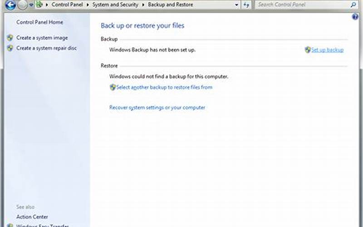Open Help via blue question mark icon

click(355, 17)
